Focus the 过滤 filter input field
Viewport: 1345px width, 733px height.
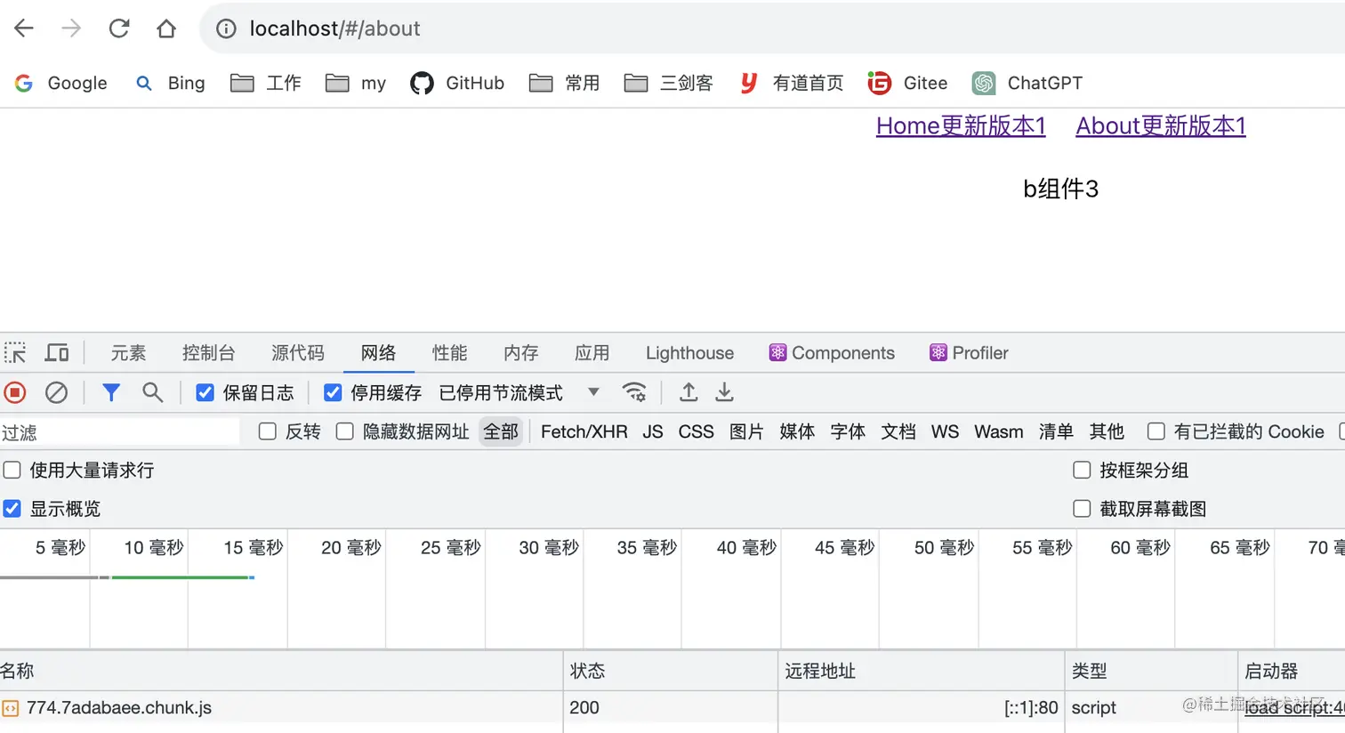click(x=120, y=432)
